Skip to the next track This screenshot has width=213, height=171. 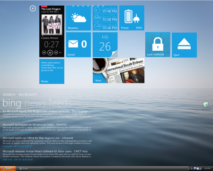(x=56, y=53)
